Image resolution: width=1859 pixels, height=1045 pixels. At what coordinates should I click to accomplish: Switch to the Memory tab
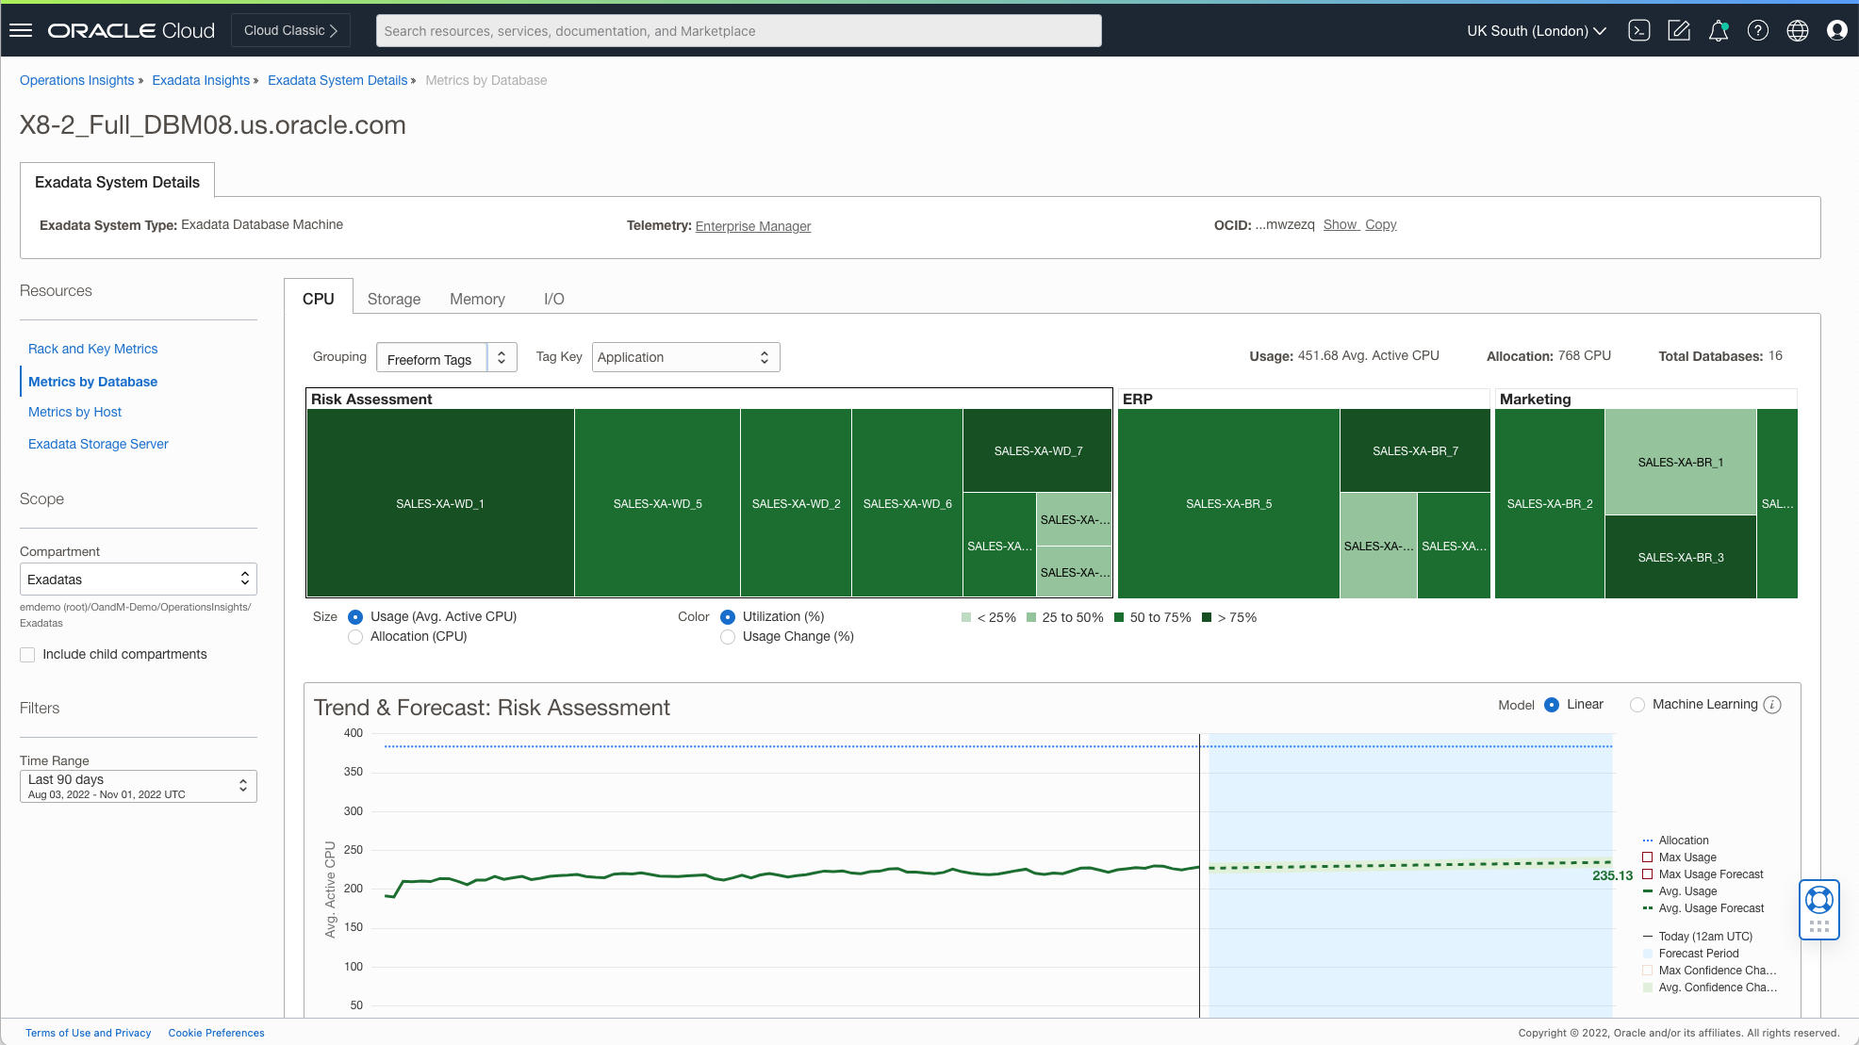pos(477,299)
